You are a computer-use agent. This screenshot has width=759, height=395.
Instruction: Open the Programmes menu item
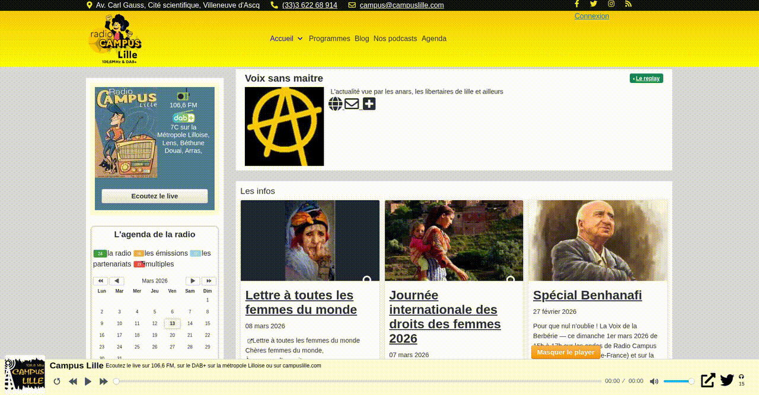pos(330,38)
